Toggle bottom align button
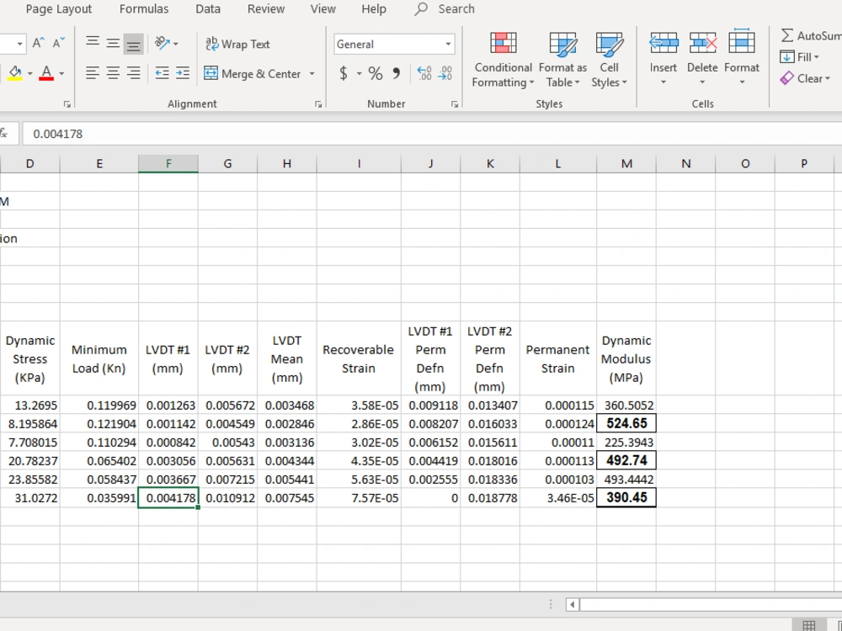The image size is (842, 631). click(x=133, y=44)
